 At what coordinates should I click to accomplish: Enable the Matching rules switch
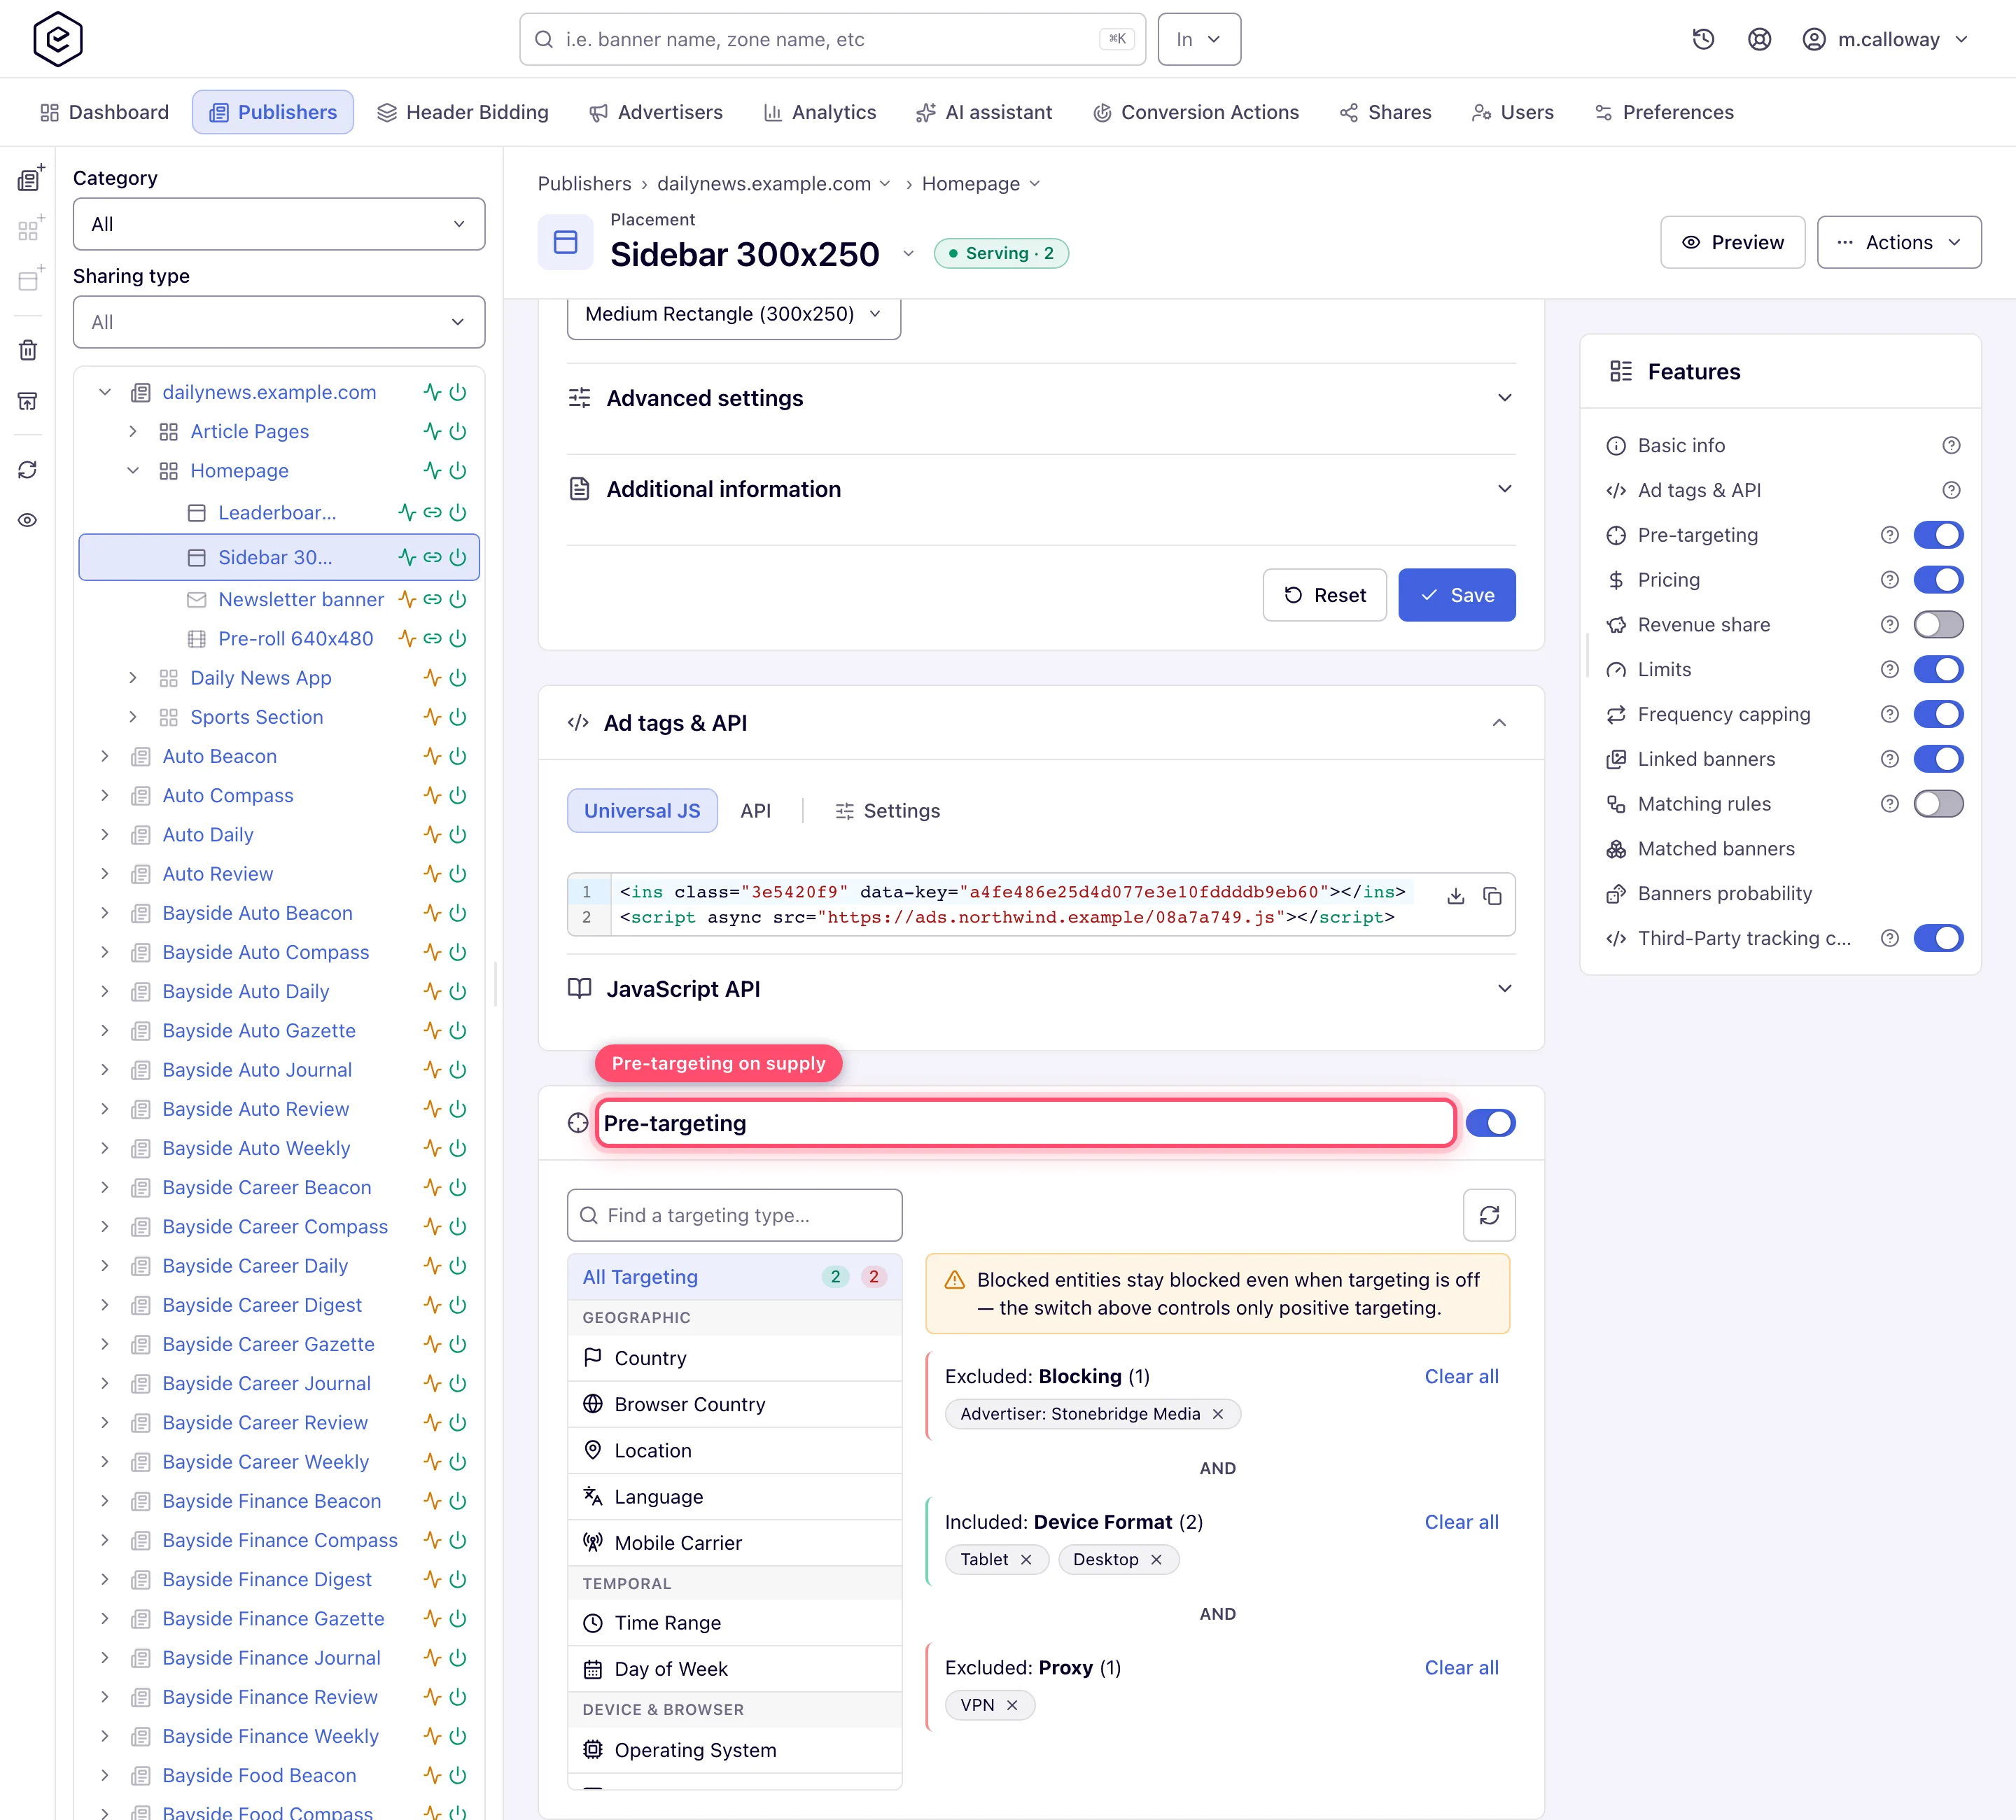point(1938,804)
